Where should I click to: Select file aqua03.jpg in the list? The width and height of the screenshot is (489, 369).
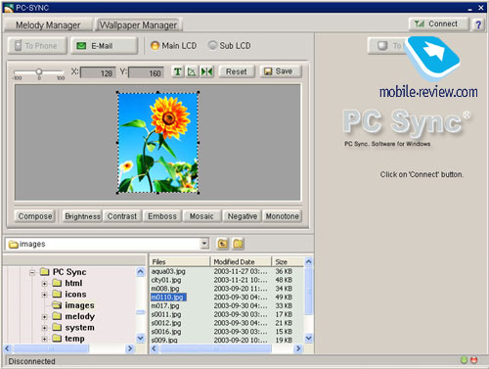pyautogui.click(x=168, y=271)
